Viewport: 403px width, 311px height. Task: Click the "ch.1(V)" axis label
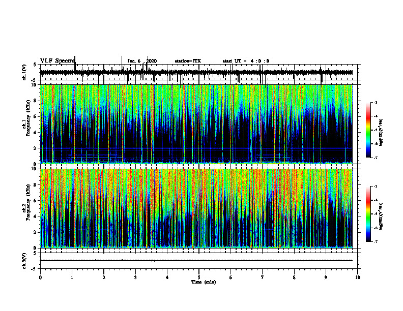point(24,72)
